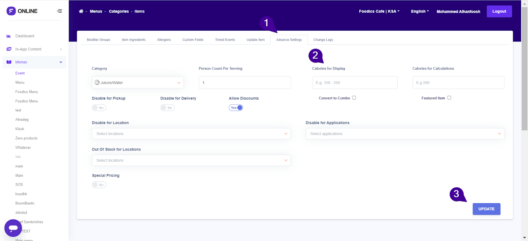Screen dimensions: 528x241
Task: Switch to Custom Fields tab
Action: (x=193, y=40)
